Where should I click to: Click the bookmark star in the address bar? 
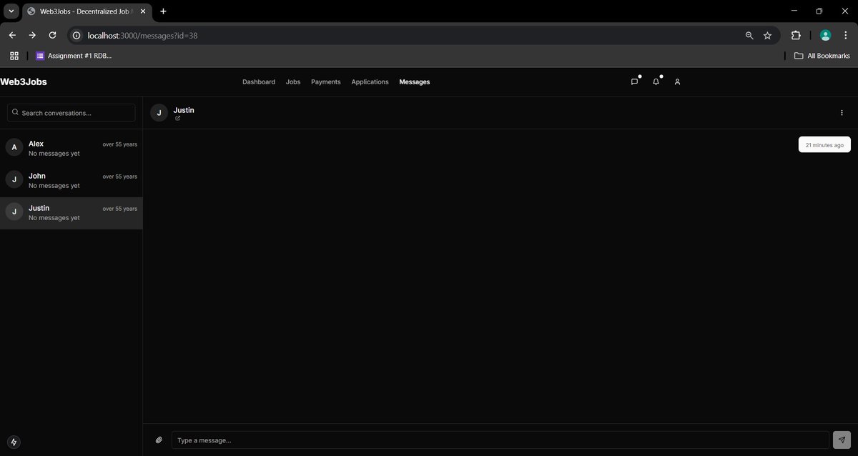(x=766, y=35)
